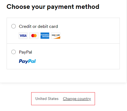The height and width of the screenshot is (111, 127).
Task: Click the United States country text
Action: [47, 99]
